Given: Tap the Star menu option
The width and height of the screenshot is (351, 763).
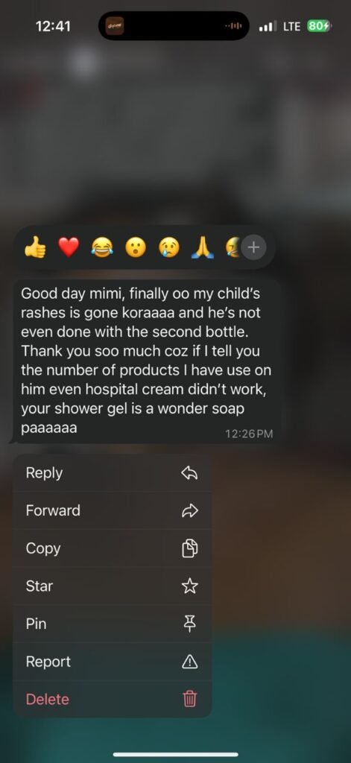Looking at the screenshot, I should point(113,586).
